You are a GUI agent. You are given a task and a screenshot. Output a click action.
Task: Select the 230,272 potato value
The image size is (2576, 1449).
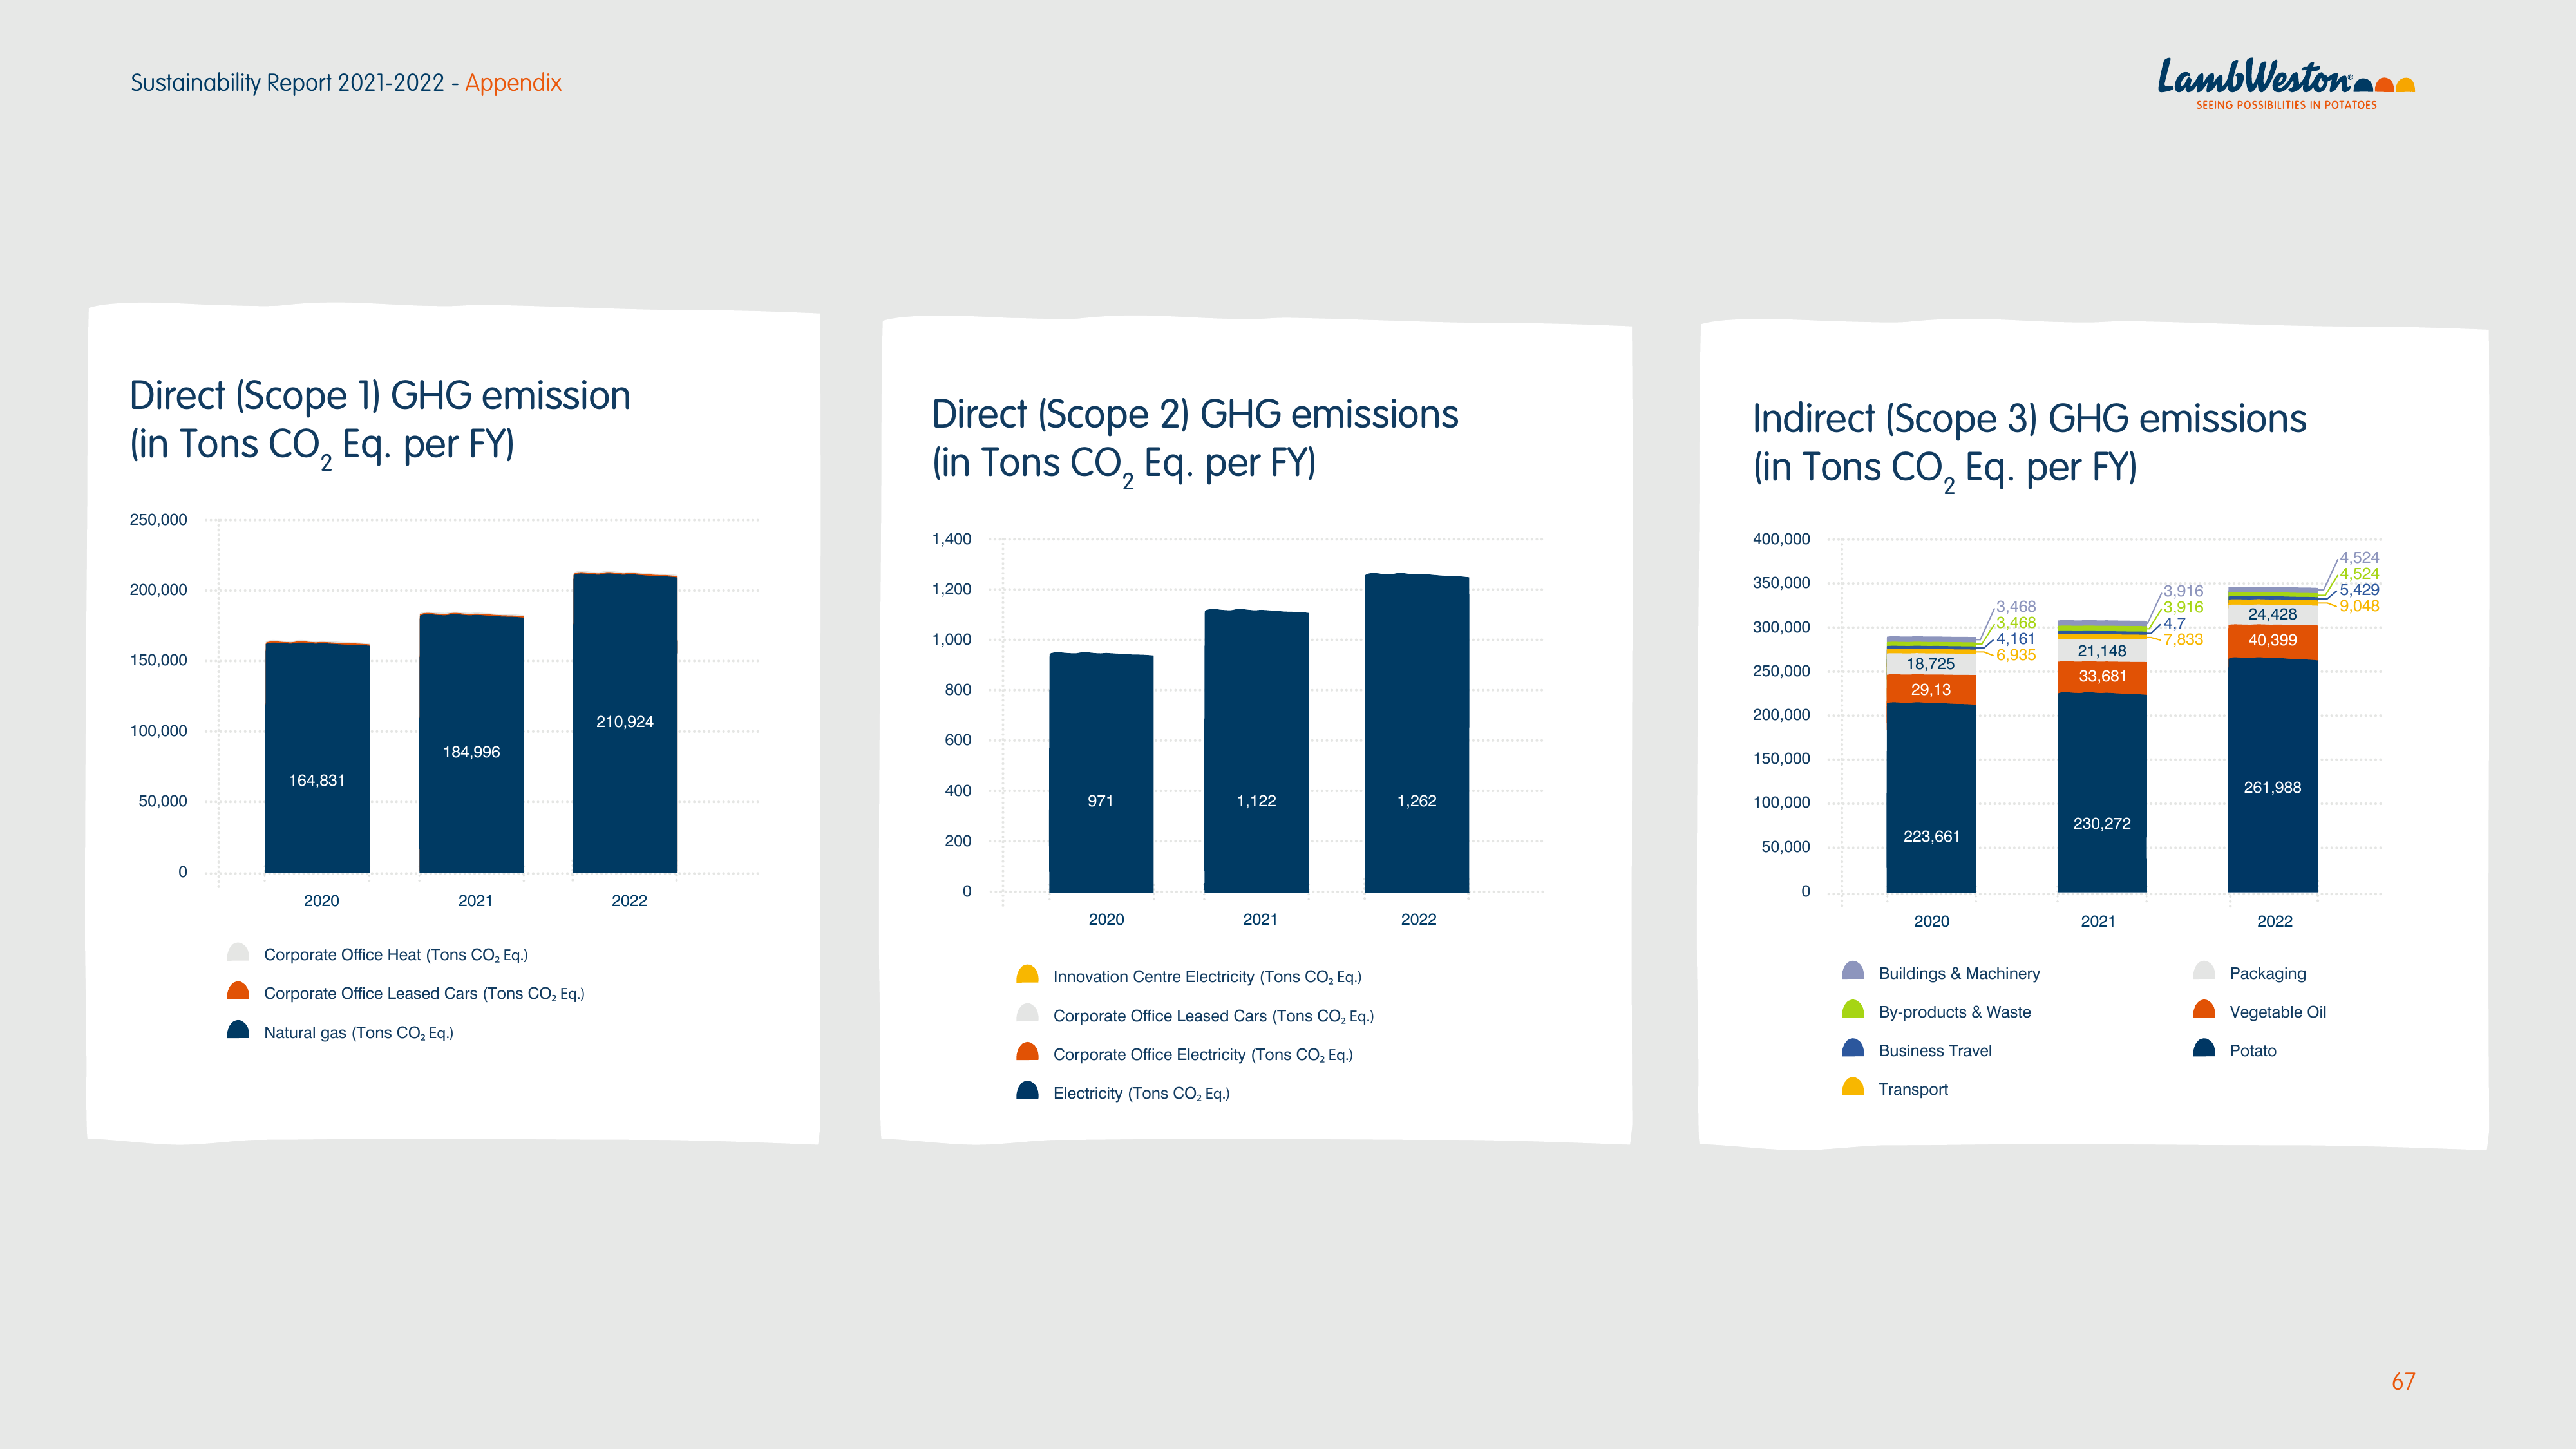(x=2102, y=823)
